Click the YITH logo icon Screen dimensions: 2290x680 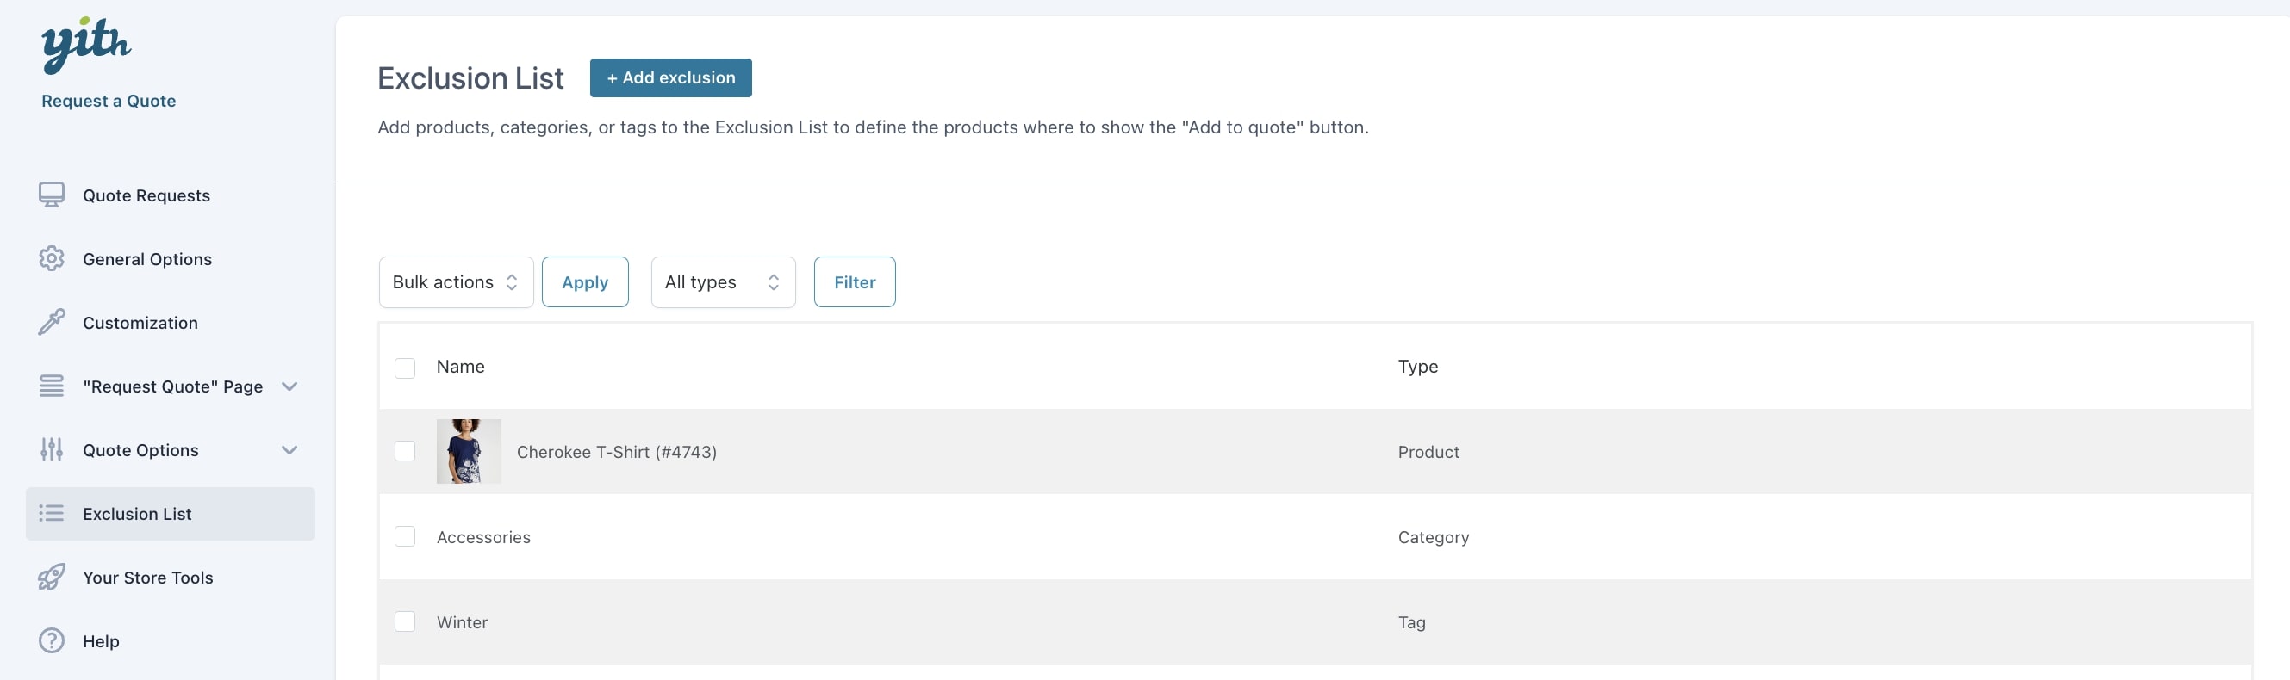[85, 44]
